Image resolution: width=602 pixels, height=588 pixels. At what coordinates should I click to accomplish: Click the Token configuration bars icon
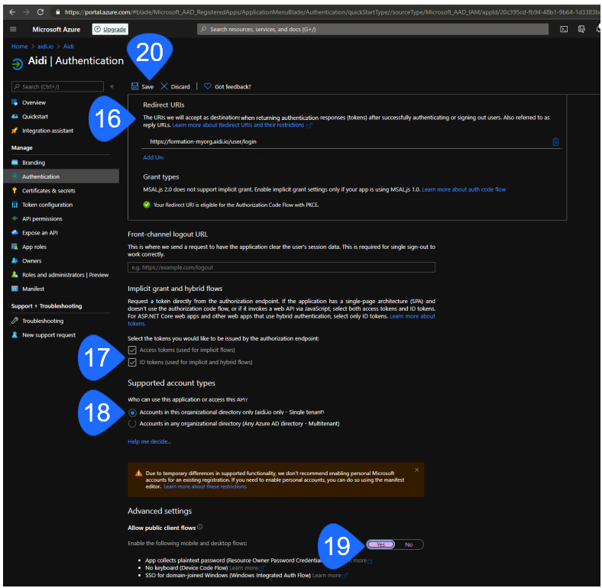click(x=15, y=205)
